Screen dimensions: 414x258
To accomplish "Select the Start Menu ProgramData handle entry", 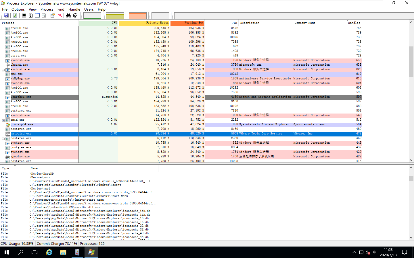I will coord(67,200).
